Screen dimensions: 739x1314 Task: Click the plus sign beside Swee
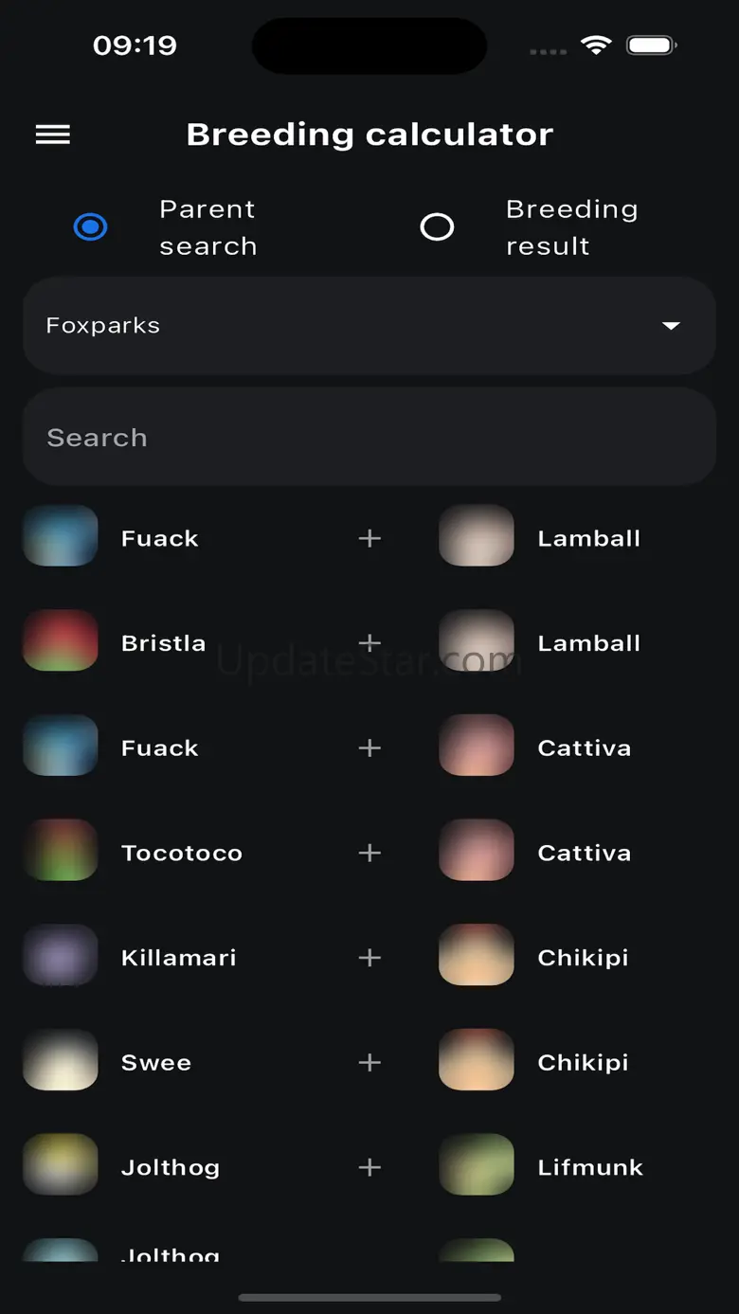[x=369, y=1062]
